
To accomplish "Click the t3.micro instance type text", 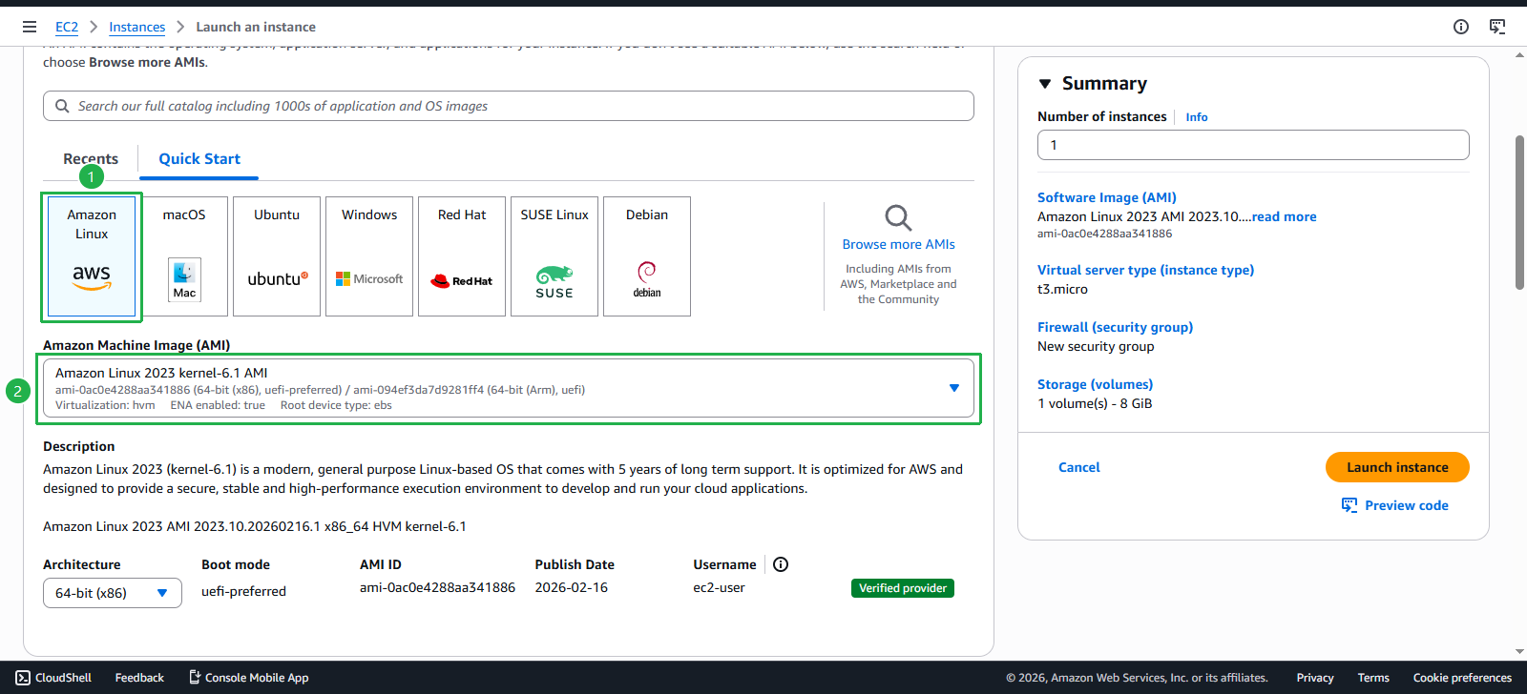I will pyautogui.click(x=1062, y=289).
